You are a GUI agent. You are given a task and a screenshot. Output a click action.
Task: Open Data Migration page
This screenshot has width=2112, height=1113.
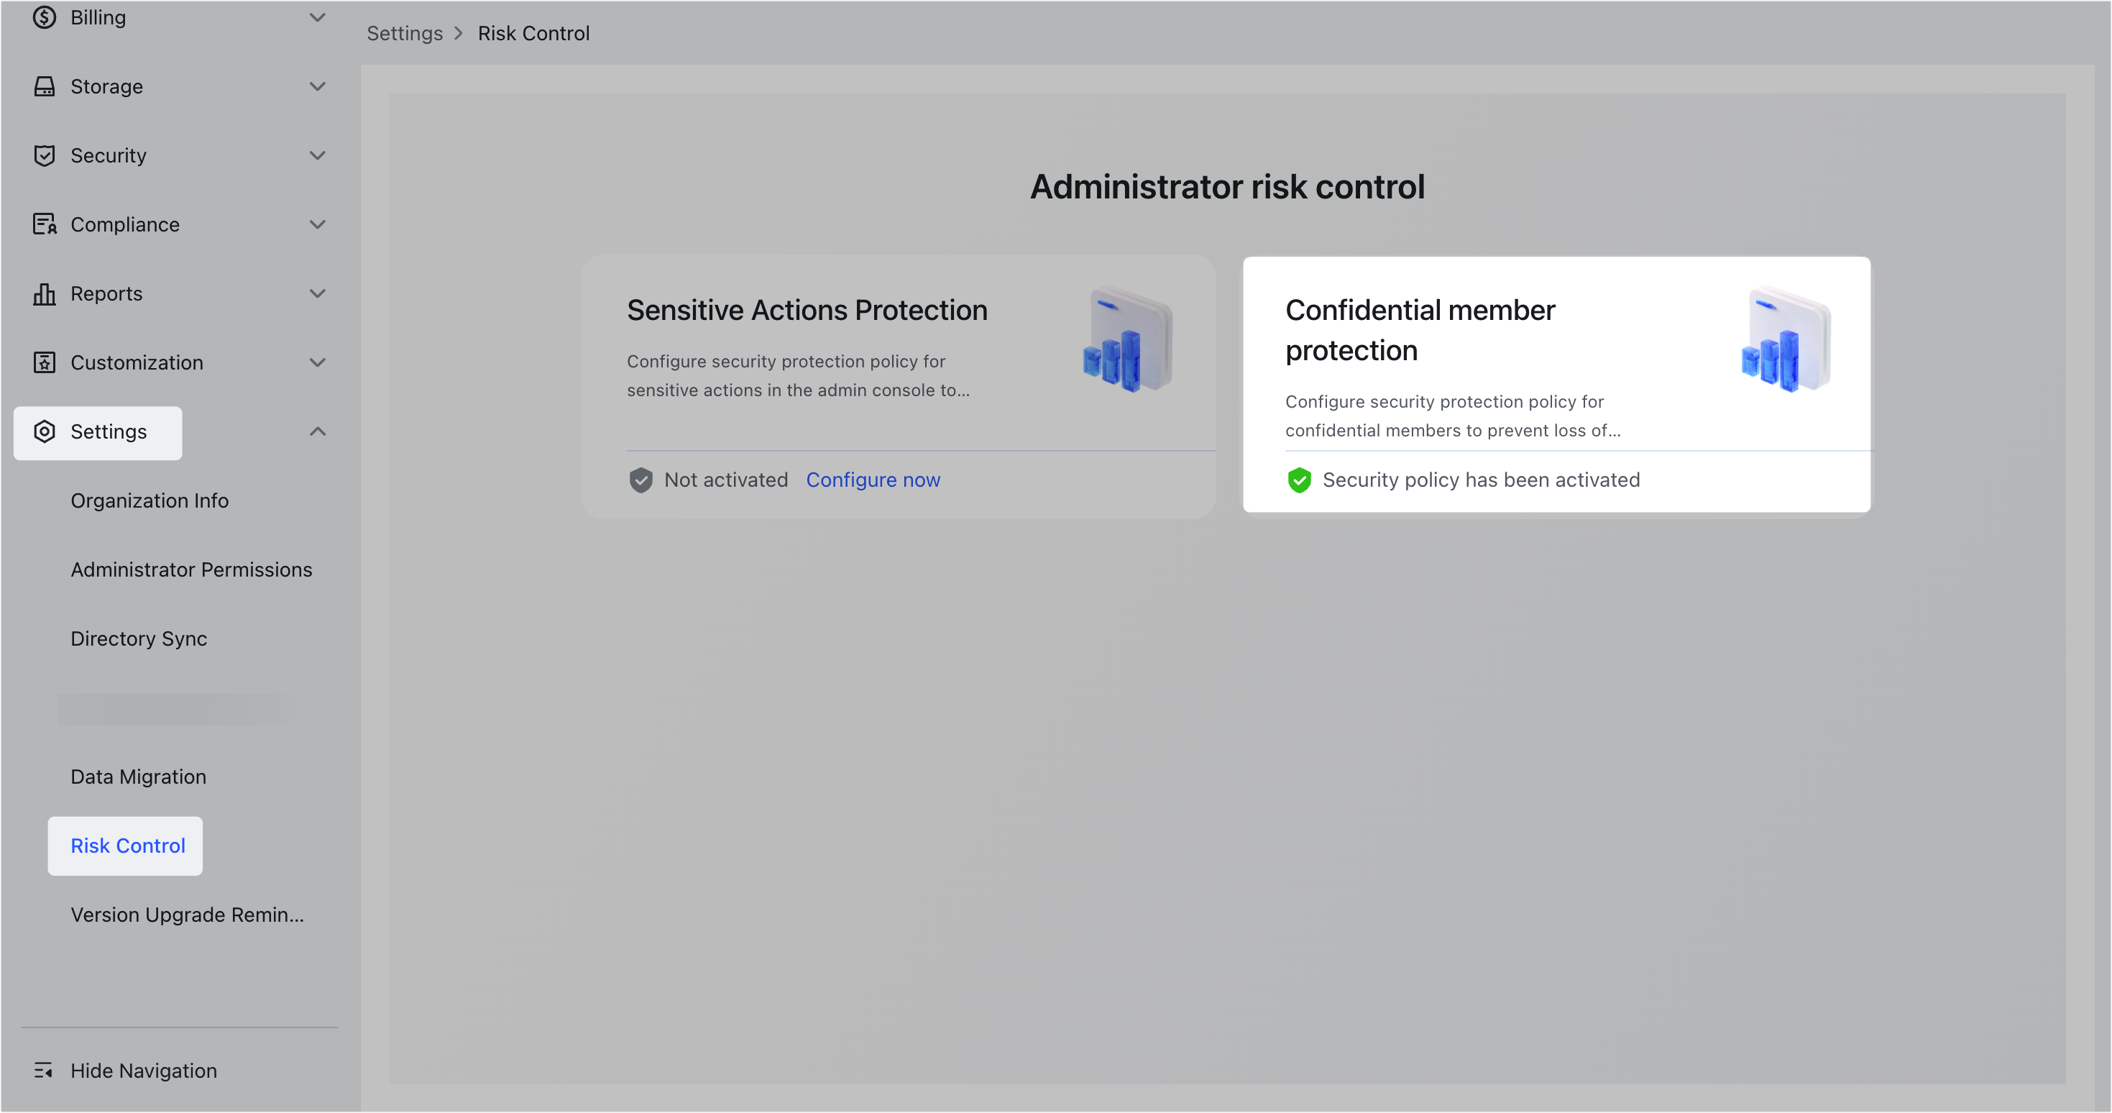(139, 776)
